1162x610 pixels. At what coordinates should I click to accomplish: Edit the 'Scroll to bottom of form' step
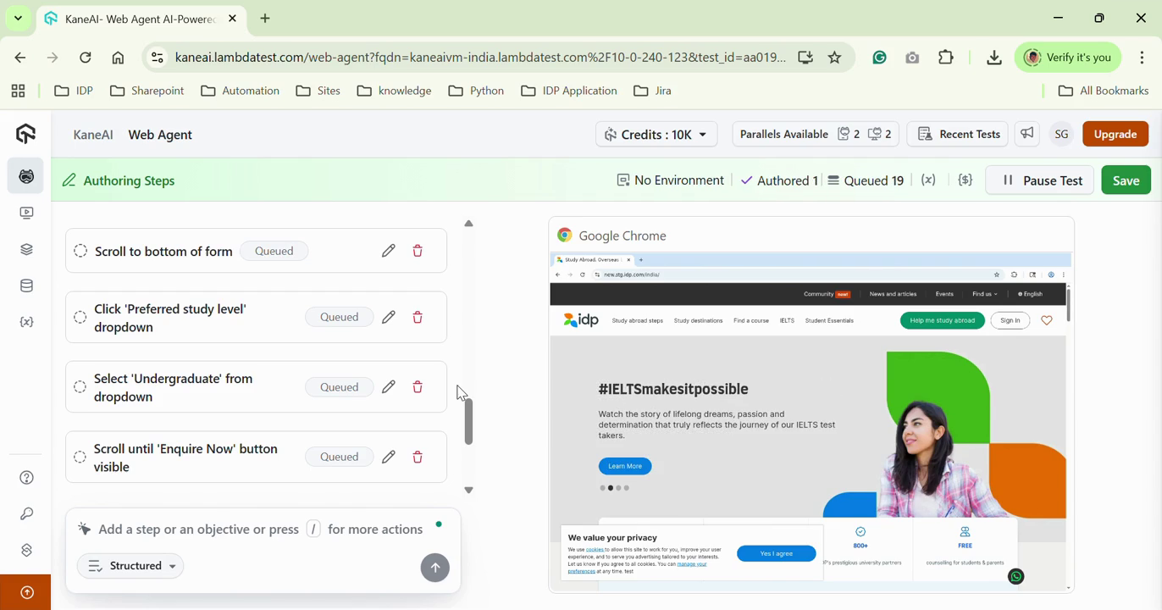click(389, 251)
